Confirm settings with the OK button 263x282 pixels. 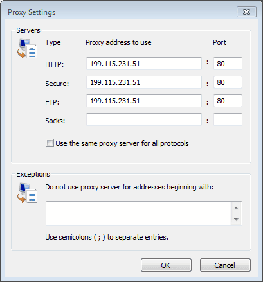coord(166,265)
